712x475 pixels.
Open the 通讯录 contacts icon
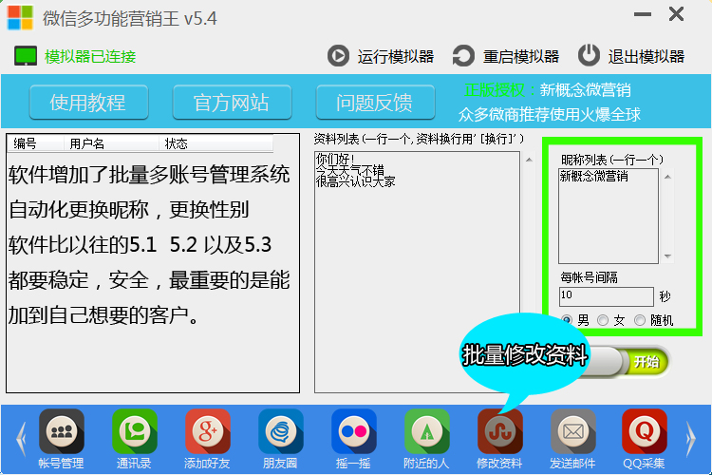134,432
